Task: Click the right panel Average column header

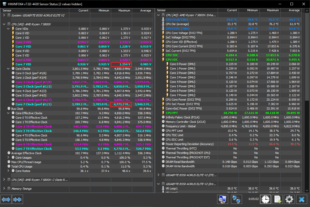Action: (x=291, y=10)
